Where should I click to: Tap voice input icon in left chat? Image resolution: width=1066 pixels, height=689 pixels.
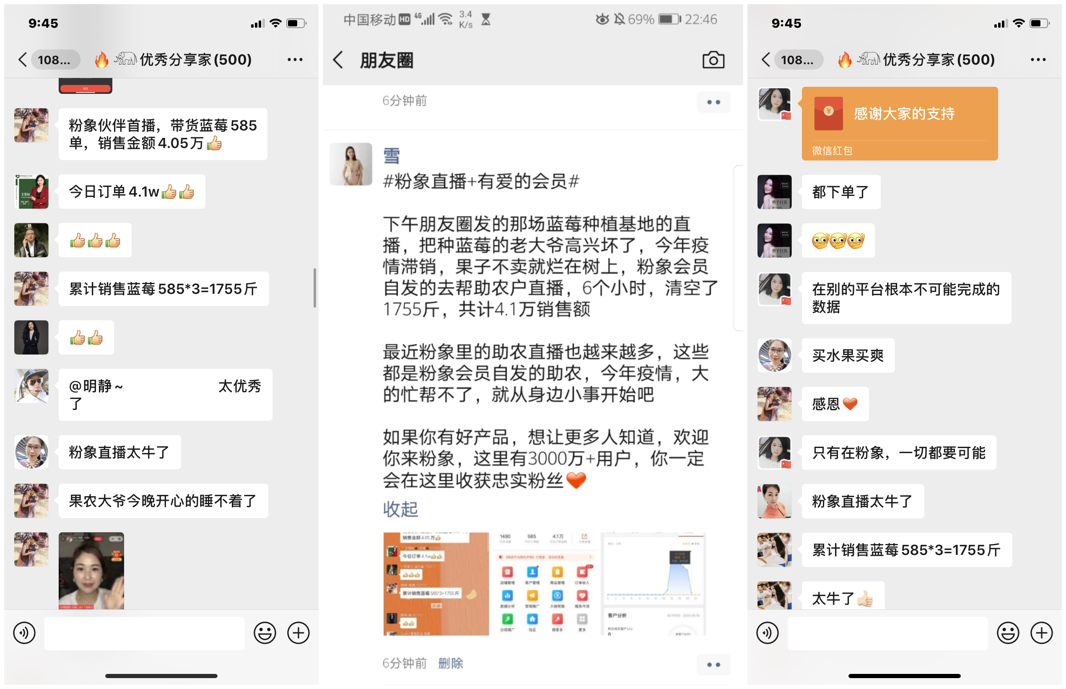(24, 632)
